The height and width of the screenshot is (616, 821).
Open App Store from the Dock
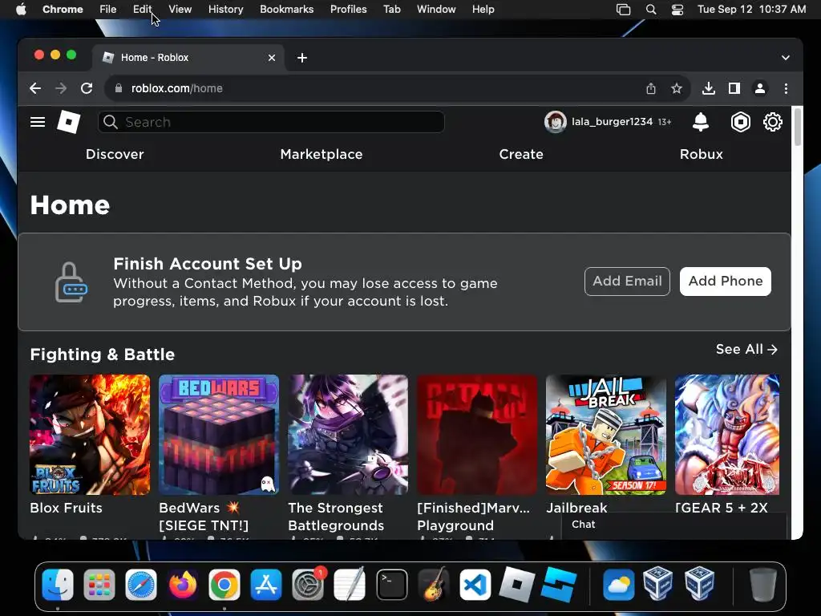(x=266, y=585)
